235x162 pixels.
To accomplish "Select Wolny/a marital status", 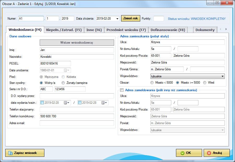I will pos(41,83).
